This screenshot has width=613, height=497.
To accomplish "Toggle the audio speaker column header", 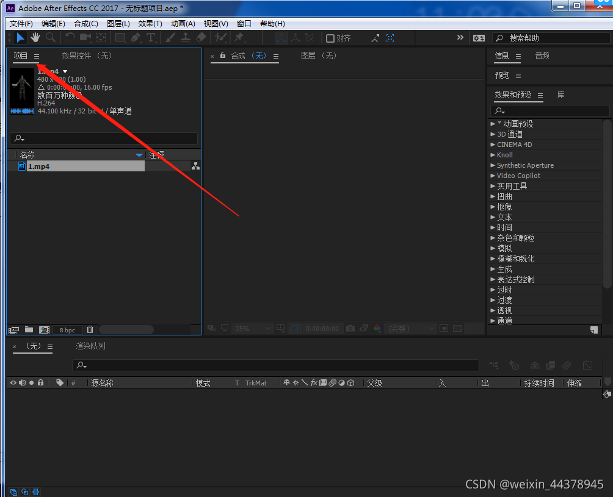I will (22, 383).
